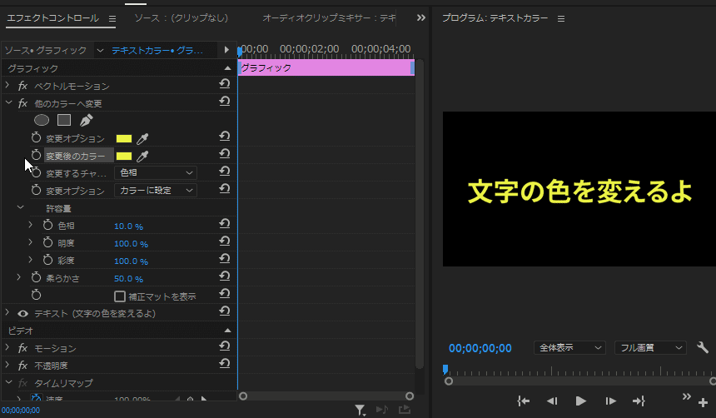Select the エフェクトコントロール tab
This screenshot has height=418, width=716.
click(53, 17)
